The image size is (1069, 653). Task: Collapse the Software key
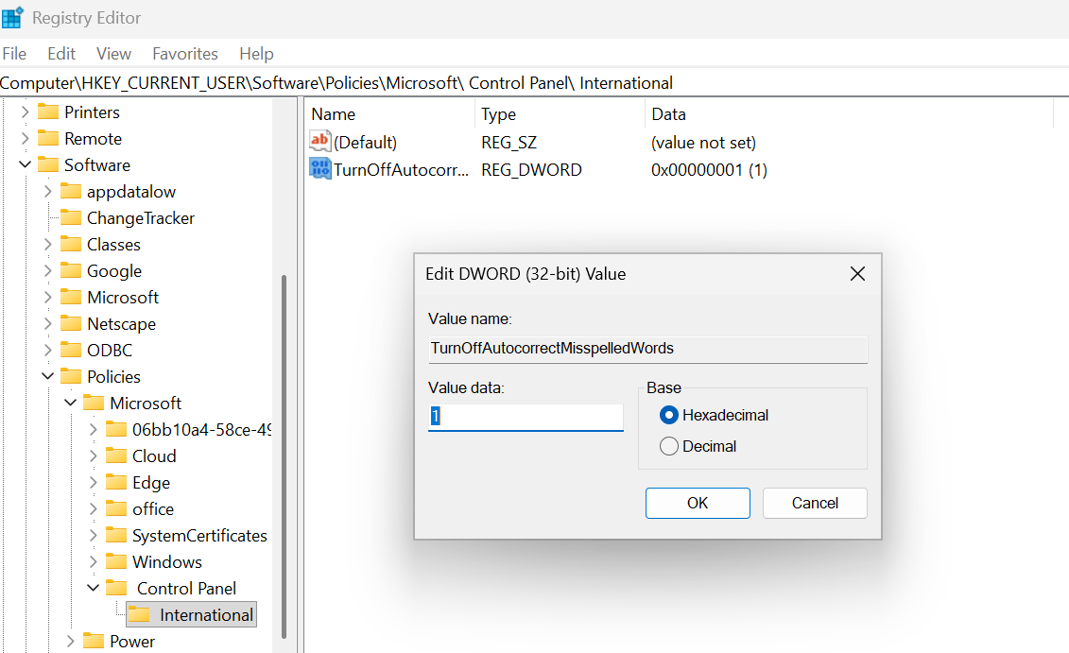tap(26, 165)
